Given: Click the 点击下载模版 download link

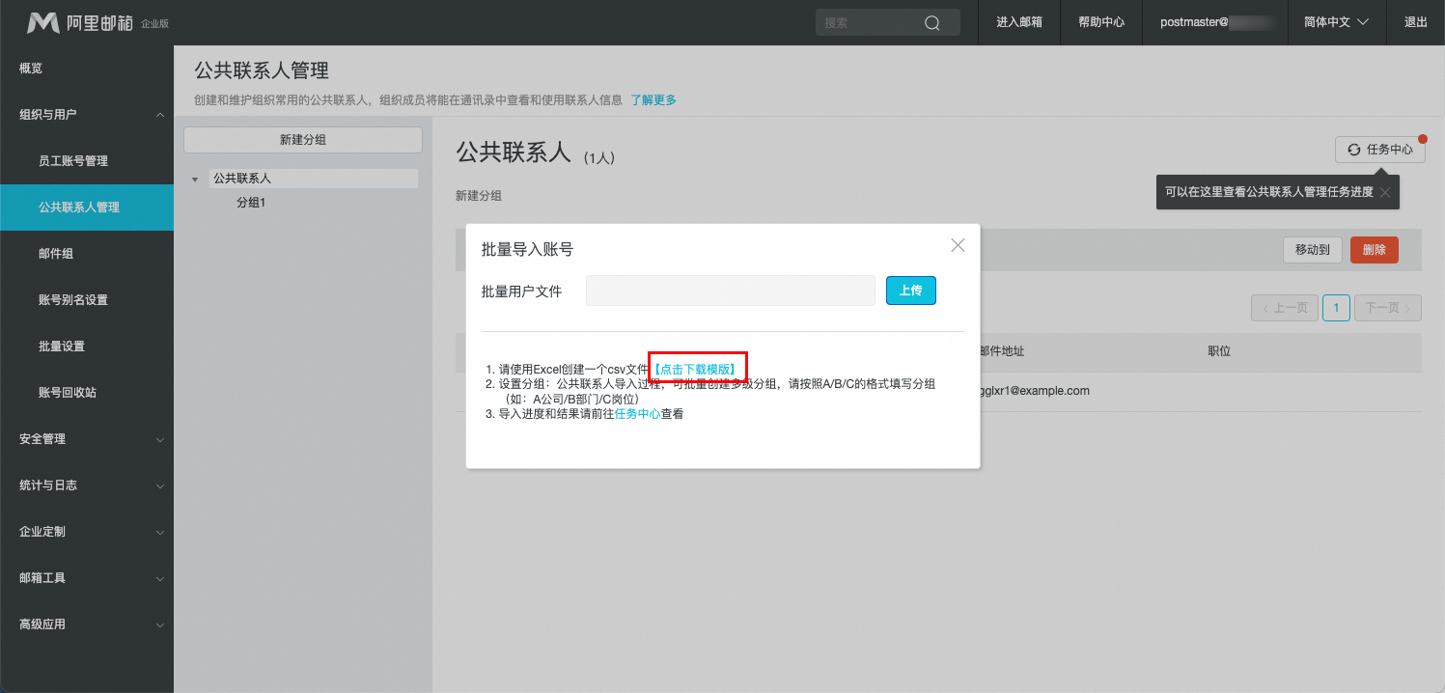Looking at the screenshot, I should pyautogui.click(x=697, y=369).
